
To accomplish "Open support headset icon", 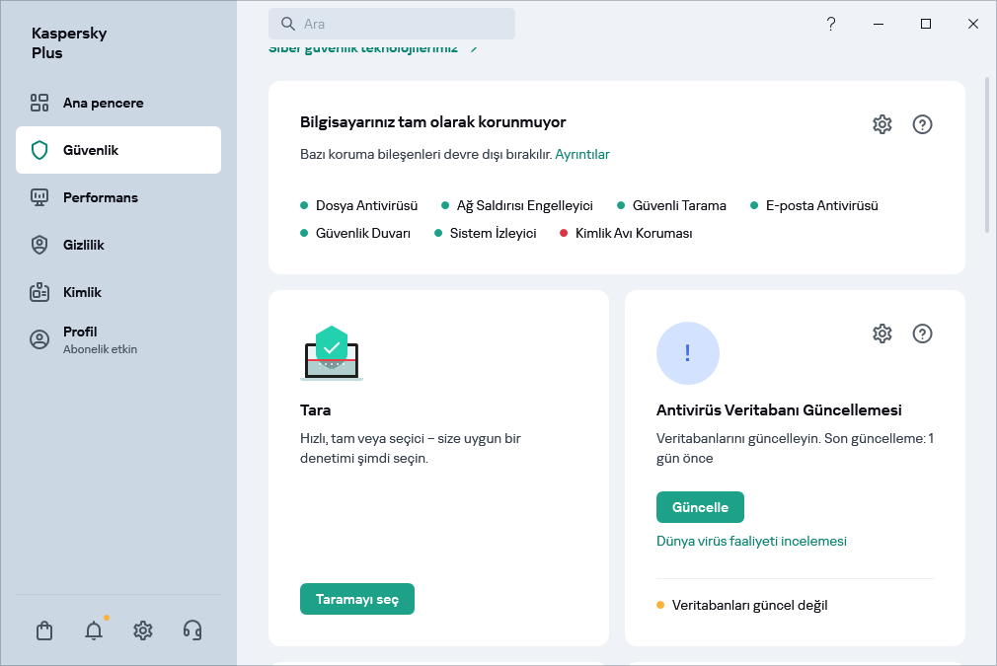I will 192,630.
